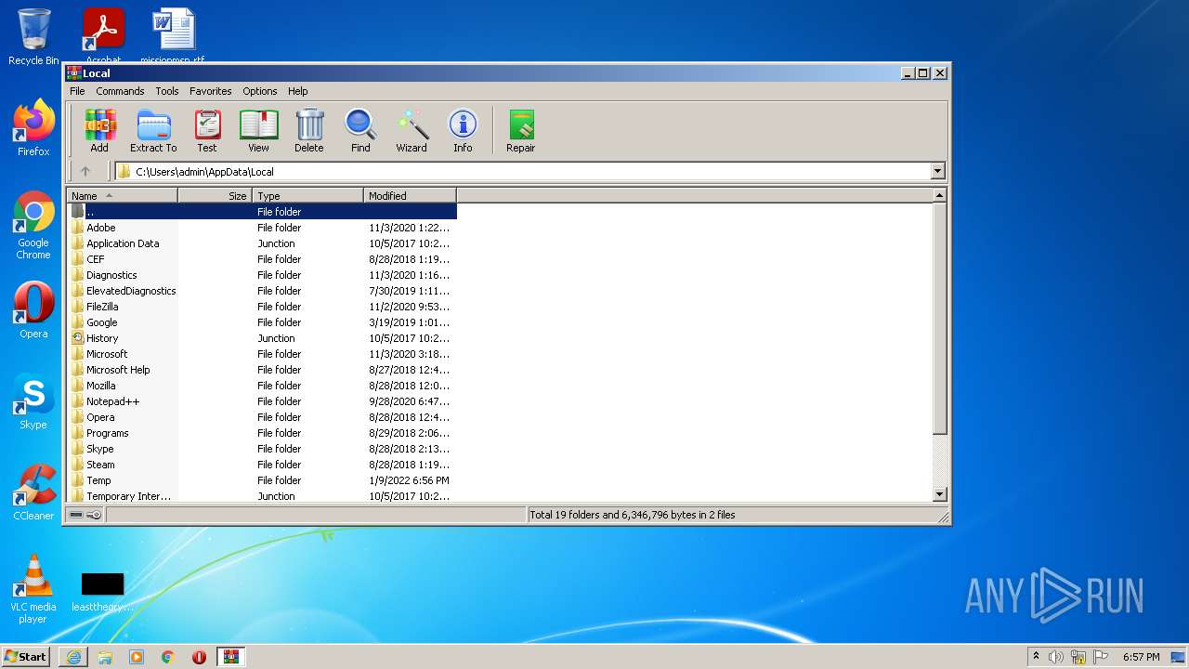
Task: Click the Opera taskbar icon
Action: click(199, 657)
